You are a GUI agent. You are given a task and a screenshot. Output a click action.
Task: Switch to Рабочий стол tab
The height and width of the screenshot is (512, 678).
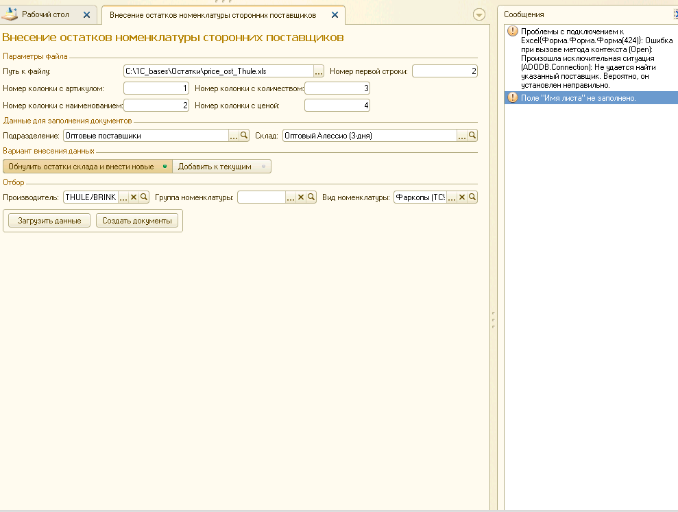click(x=45, y=14)
